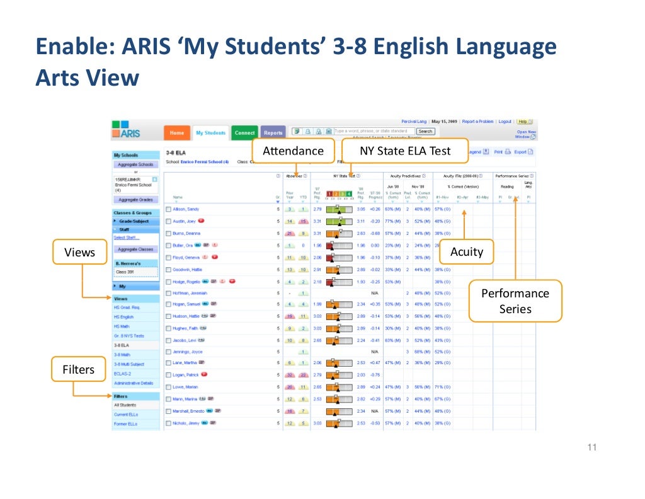Click the Aggregate Classes button

coord(135,249)
